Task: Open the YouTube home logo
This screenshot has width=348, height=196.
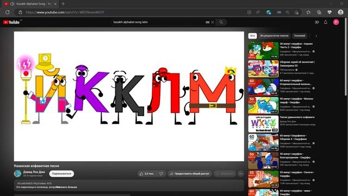Action: (11, 22)
